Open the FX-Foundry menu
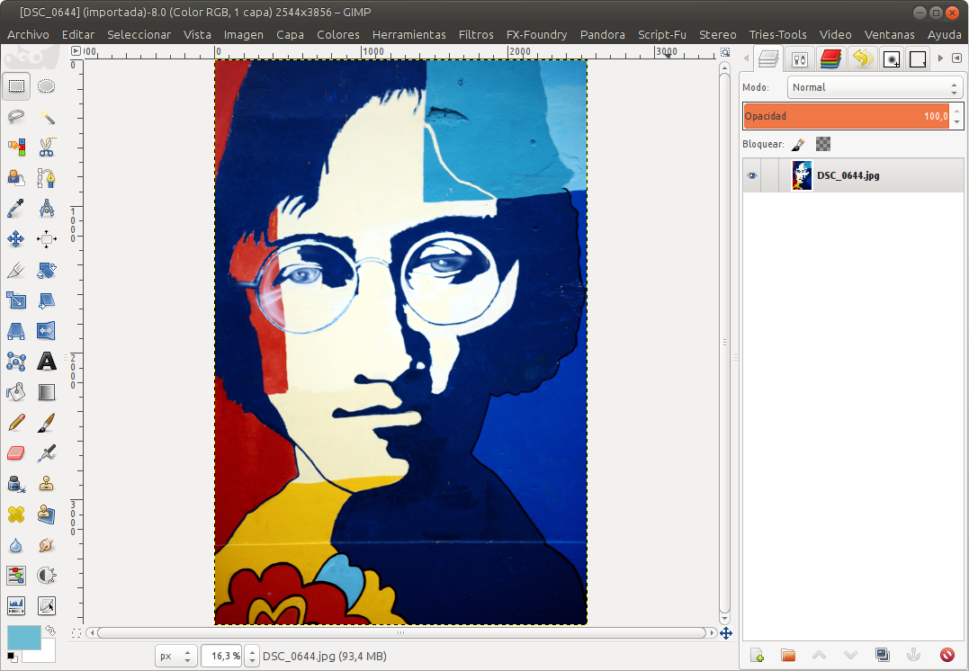The width and height of the screenshot is (969, 671). coord(536,34)
